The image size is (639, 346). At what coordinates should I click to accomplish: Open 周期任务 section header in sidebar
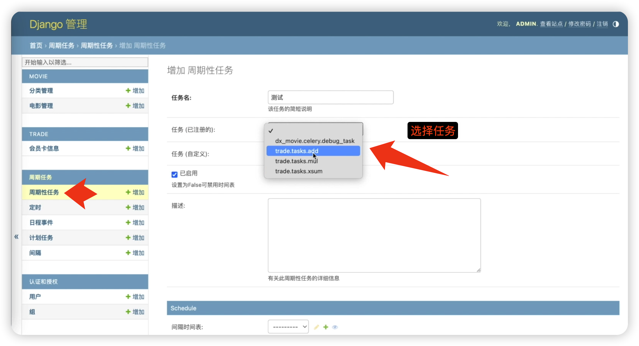[41, 177]
